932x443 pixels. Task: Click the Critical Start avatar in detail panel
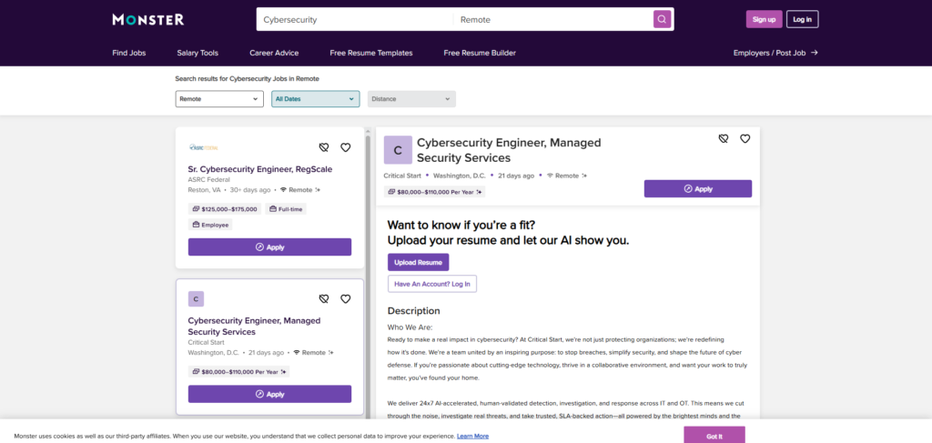point(398,150)
